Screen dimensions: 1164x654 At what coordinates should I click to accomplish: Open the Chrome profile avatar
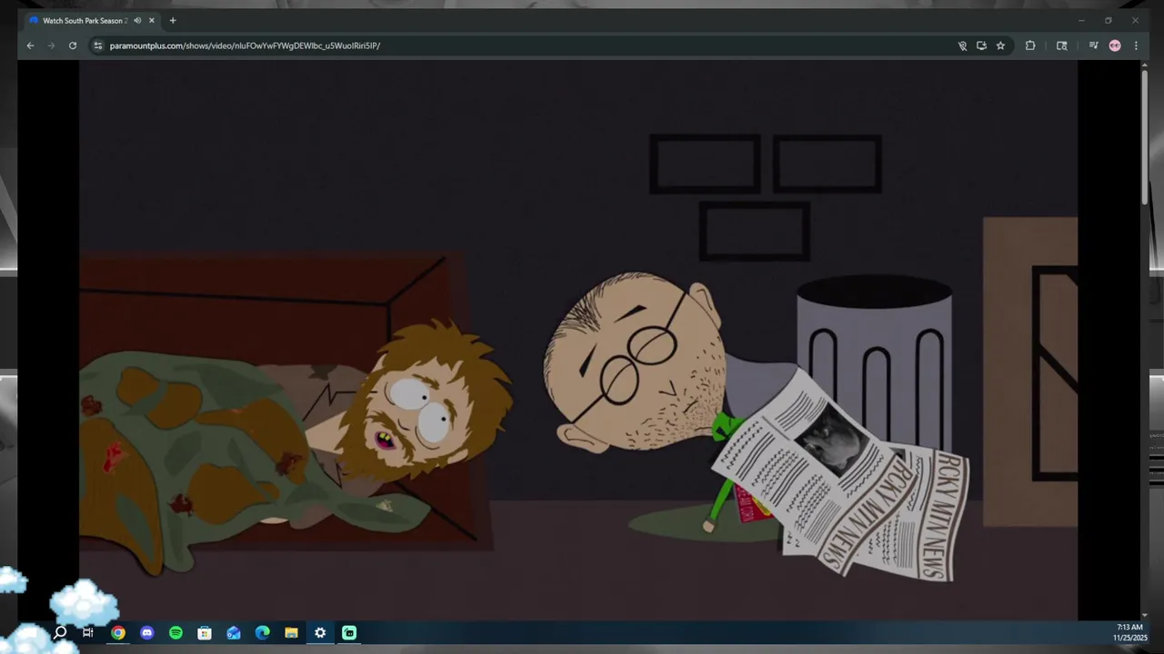click(1115, 45)
